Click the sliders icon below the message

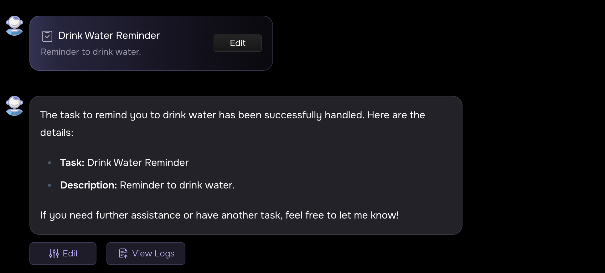pos(54,254)
